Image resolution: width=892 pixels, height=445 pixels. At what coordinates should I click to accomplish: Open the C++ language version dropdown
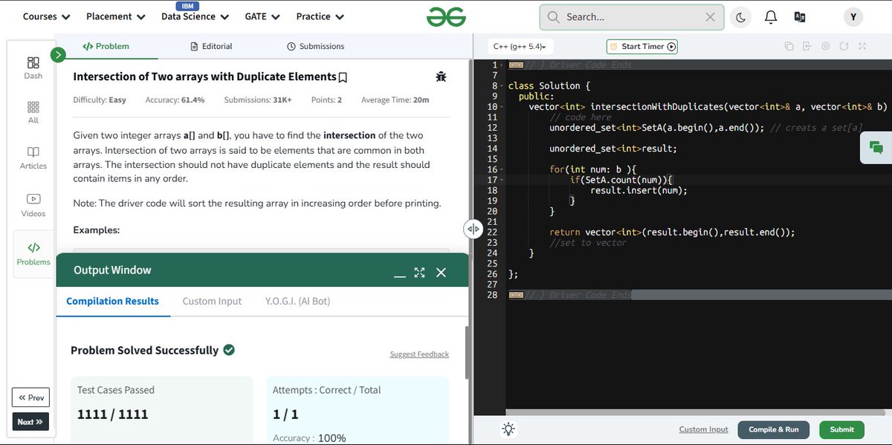click(x=520, y=45)
